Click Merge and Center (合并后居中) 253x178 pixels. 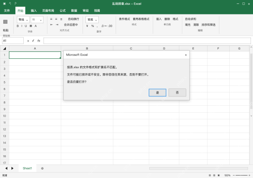[71, 25]
